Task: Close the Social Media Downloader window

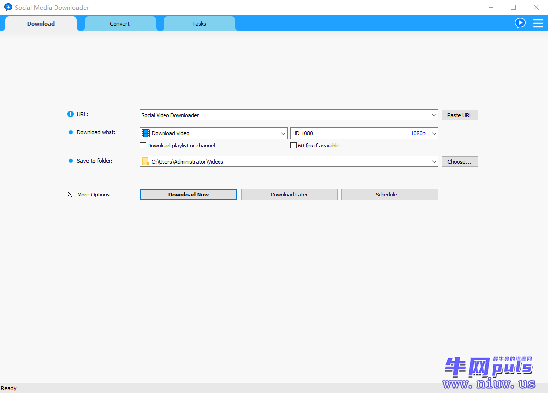Action: (536, 7)
